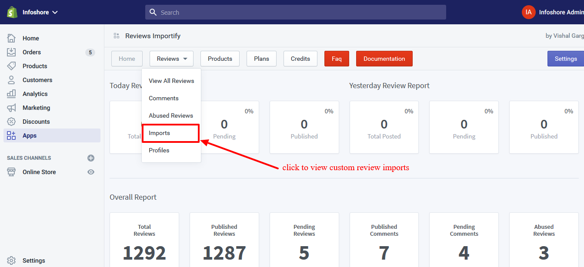Open the Products tab in app toolbar
This screenshot has height=267, width=584.
[x=220, y=59]
